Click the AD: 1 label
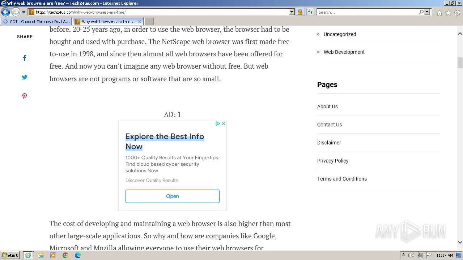Screen dimensions: 463x260 coord(172,114)
